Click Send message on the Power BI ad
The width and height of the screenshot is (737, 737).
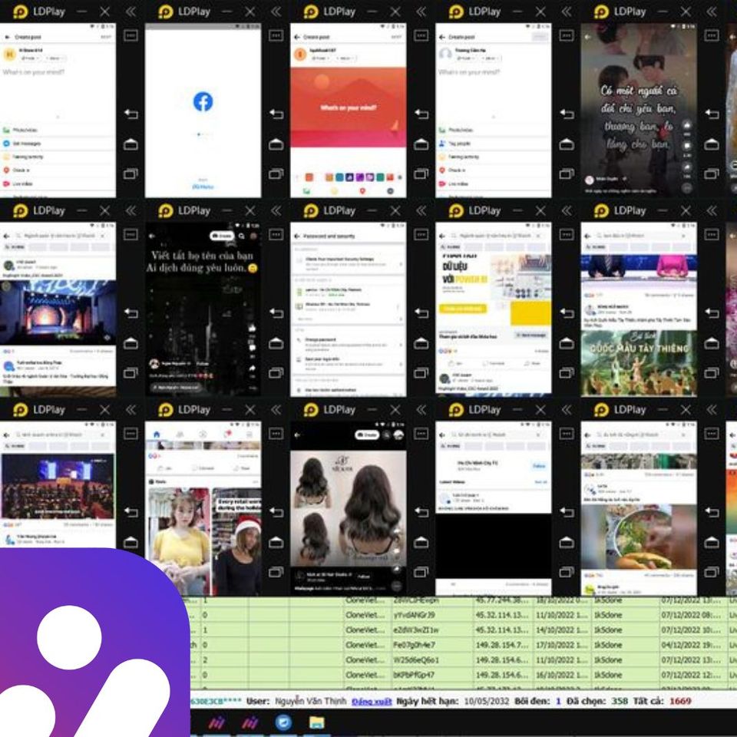tap(531, 335)
